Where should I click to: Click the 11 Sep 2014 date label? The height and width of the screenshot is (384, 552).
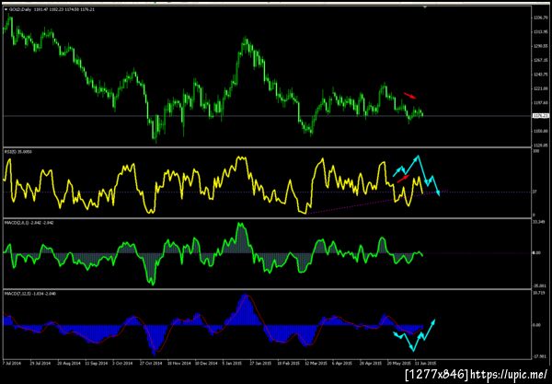pyautogui.click(x=97, y=363)
